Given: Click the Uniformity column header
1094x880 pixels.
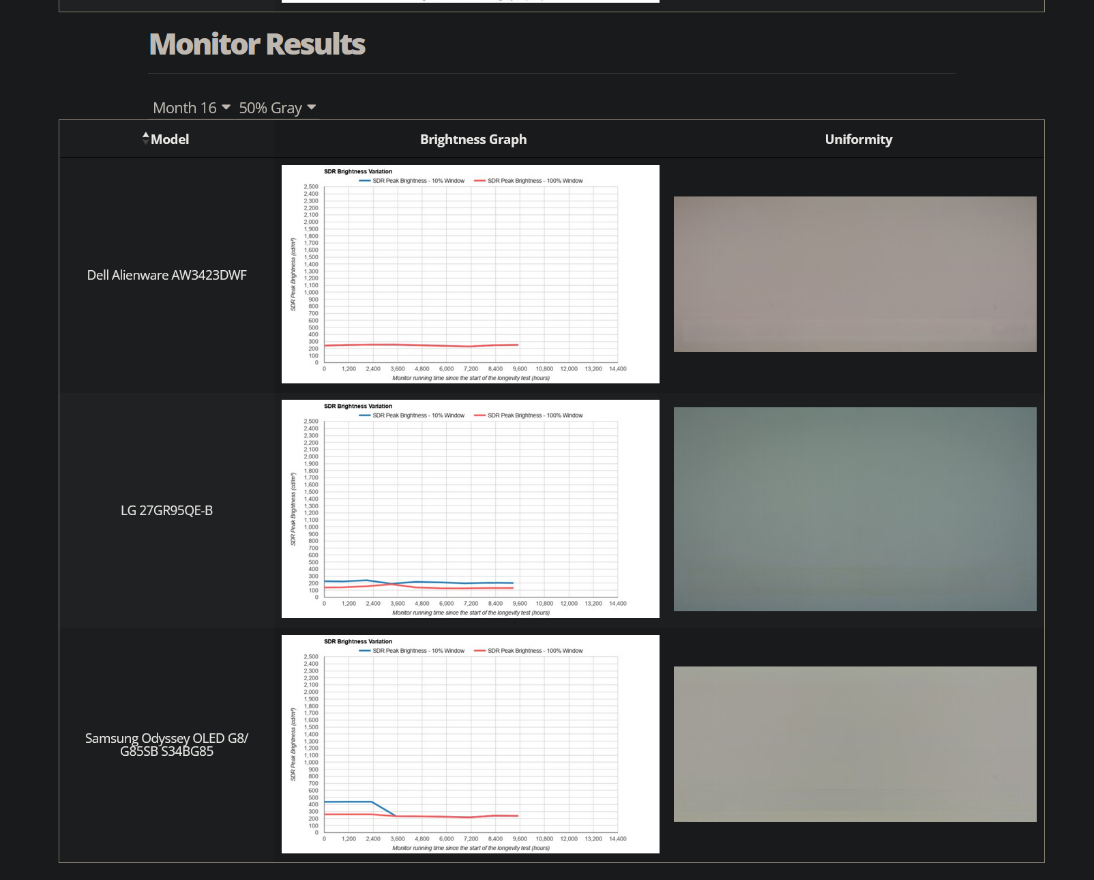Looking at the screenshot, I should pyautogui.click(x=859, y=139).
